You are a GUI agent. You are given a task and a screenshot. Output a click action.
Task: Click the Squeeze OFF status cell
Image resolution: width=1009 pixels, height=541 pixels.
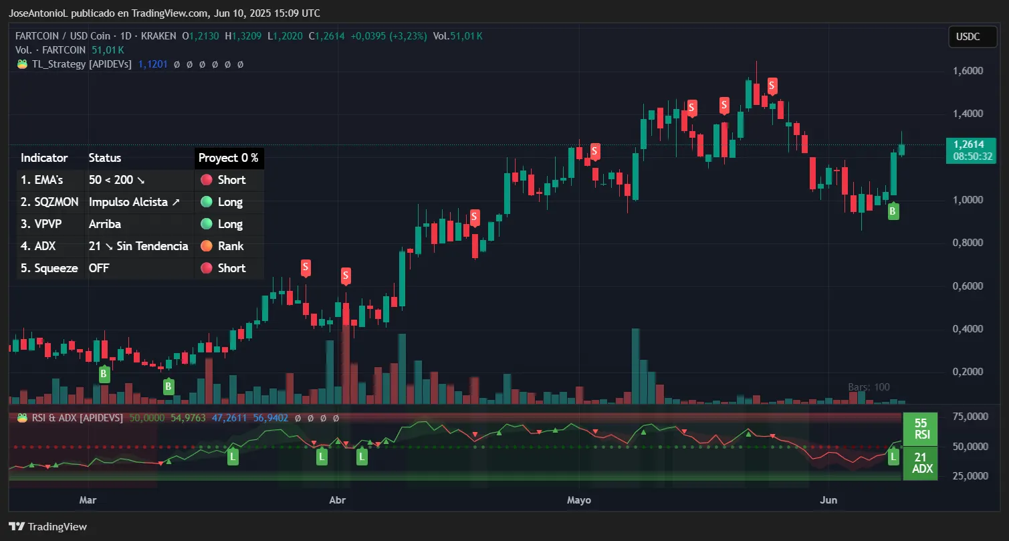[99, 268]
